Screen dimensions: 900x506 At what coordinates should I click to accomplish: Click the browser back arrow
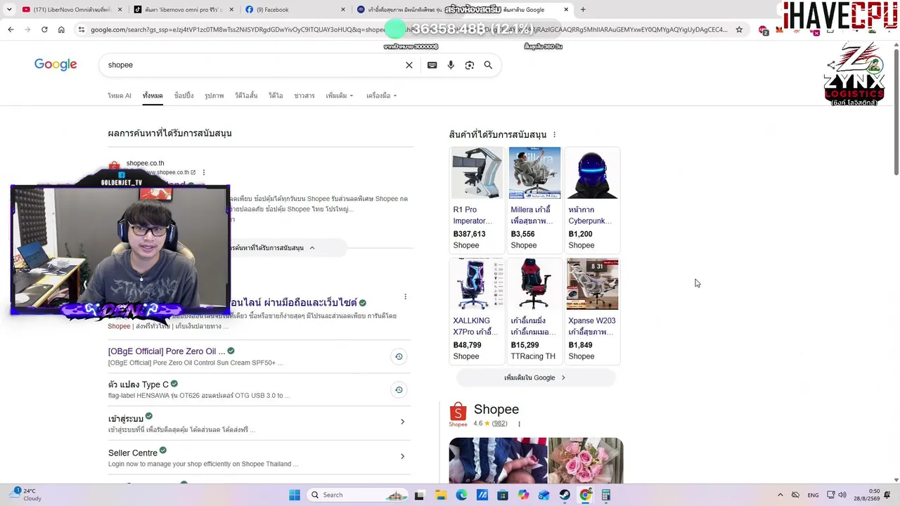(x=11, y=30)
